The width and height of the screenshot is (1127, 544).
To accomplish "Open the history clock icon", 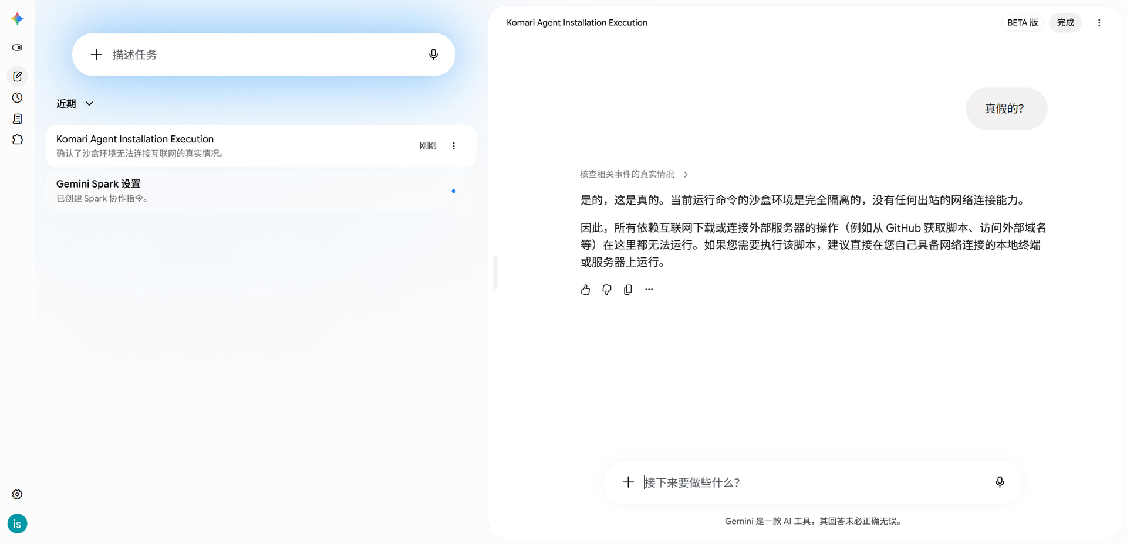I will pyautogui.click(x=18, y=98).
